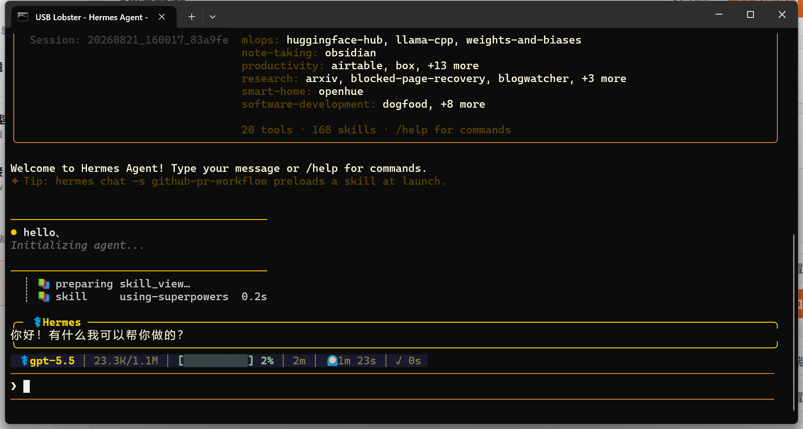Image resolution: width=803 pixels, height=429 pixels.
Task: Click the clock icon in status bar
Action: [332, 361]
